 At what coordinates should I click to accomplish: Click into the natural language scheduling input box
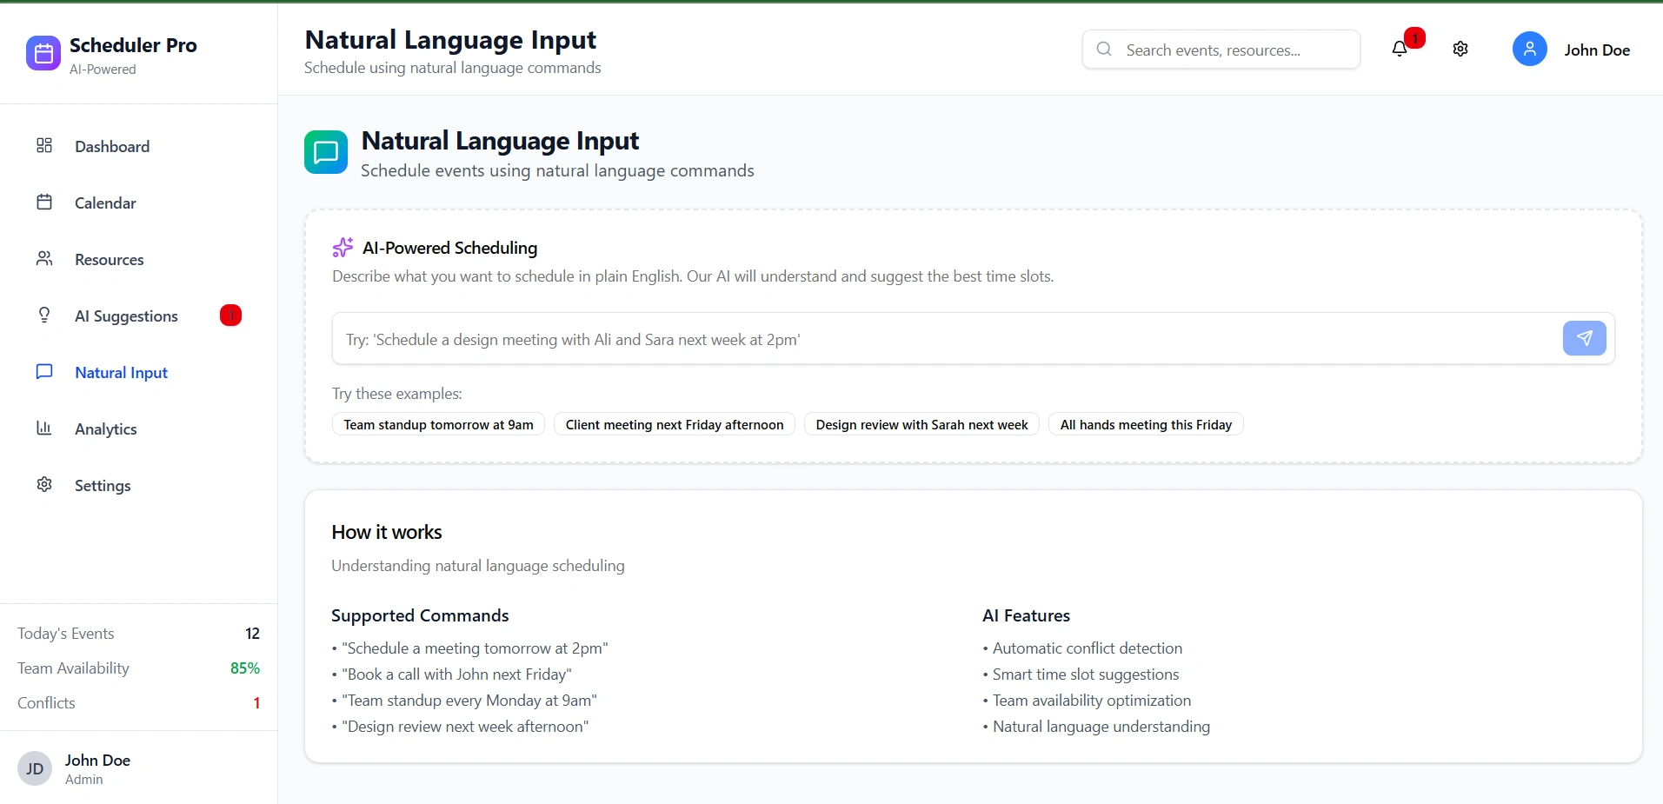point(943,339)
